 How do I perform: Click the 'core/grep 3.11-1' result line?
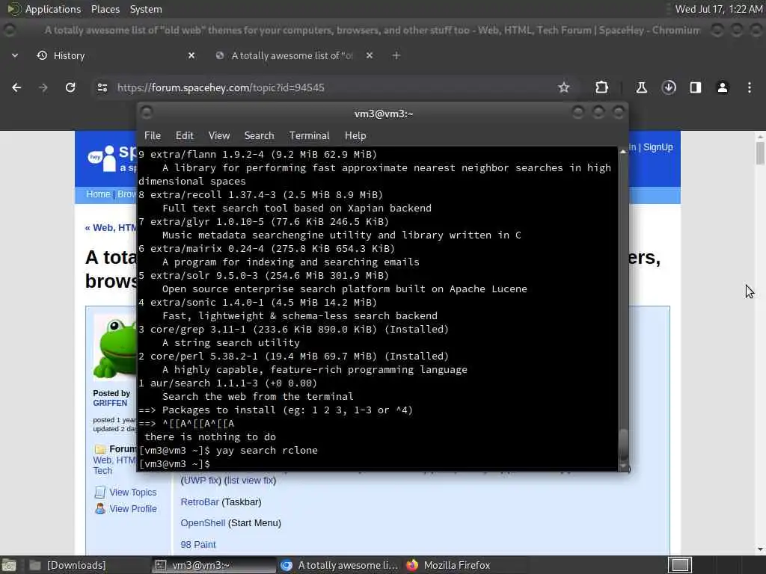coord(293,330)
